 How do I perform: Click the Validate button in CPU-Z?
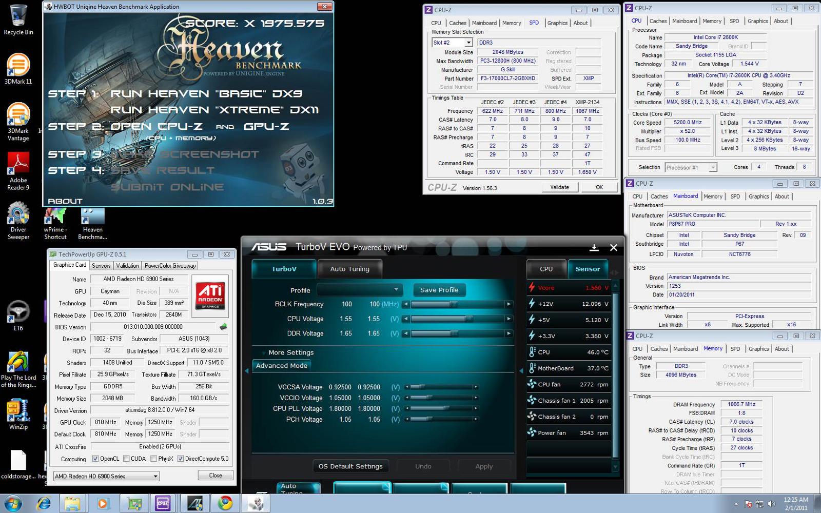(559, 187)
